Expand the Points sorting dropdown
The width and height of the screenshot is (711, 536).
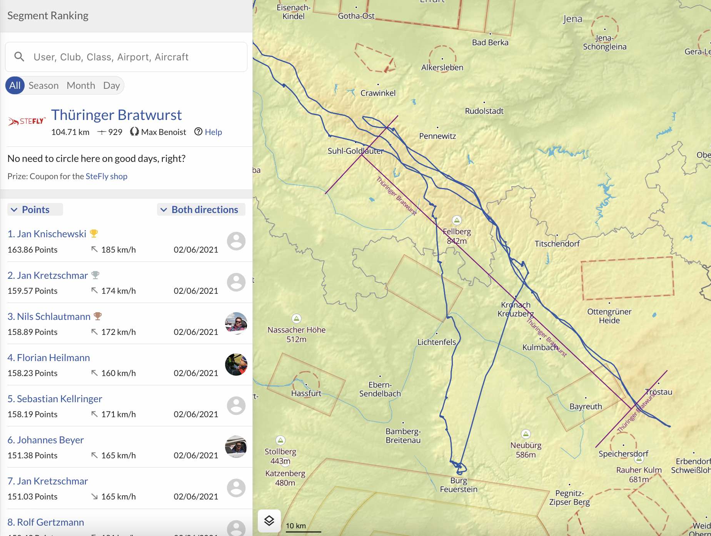pyautogui.click(x=35, y=210)
